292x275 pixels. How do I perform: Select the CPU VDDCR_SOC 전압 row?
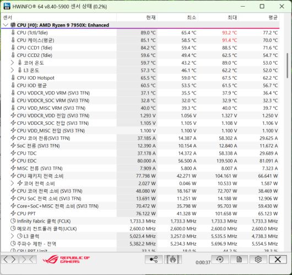140,123
